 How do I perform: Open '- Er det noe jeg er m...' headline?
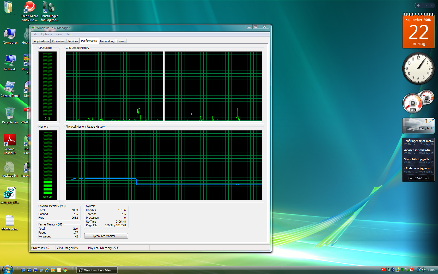418,170
